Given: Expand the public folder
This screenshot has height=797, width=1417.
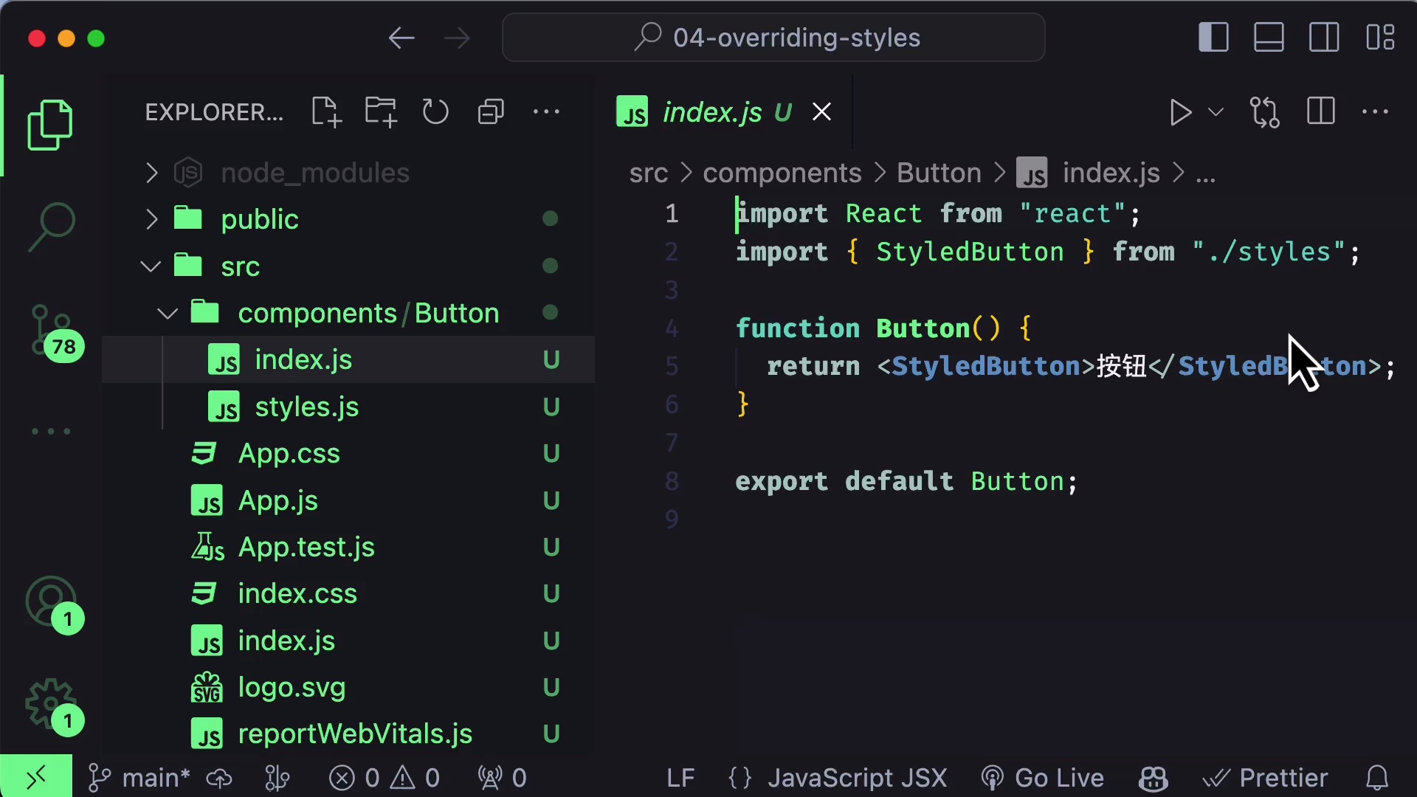Looking at the screenshot, I should tap(259, 219).
